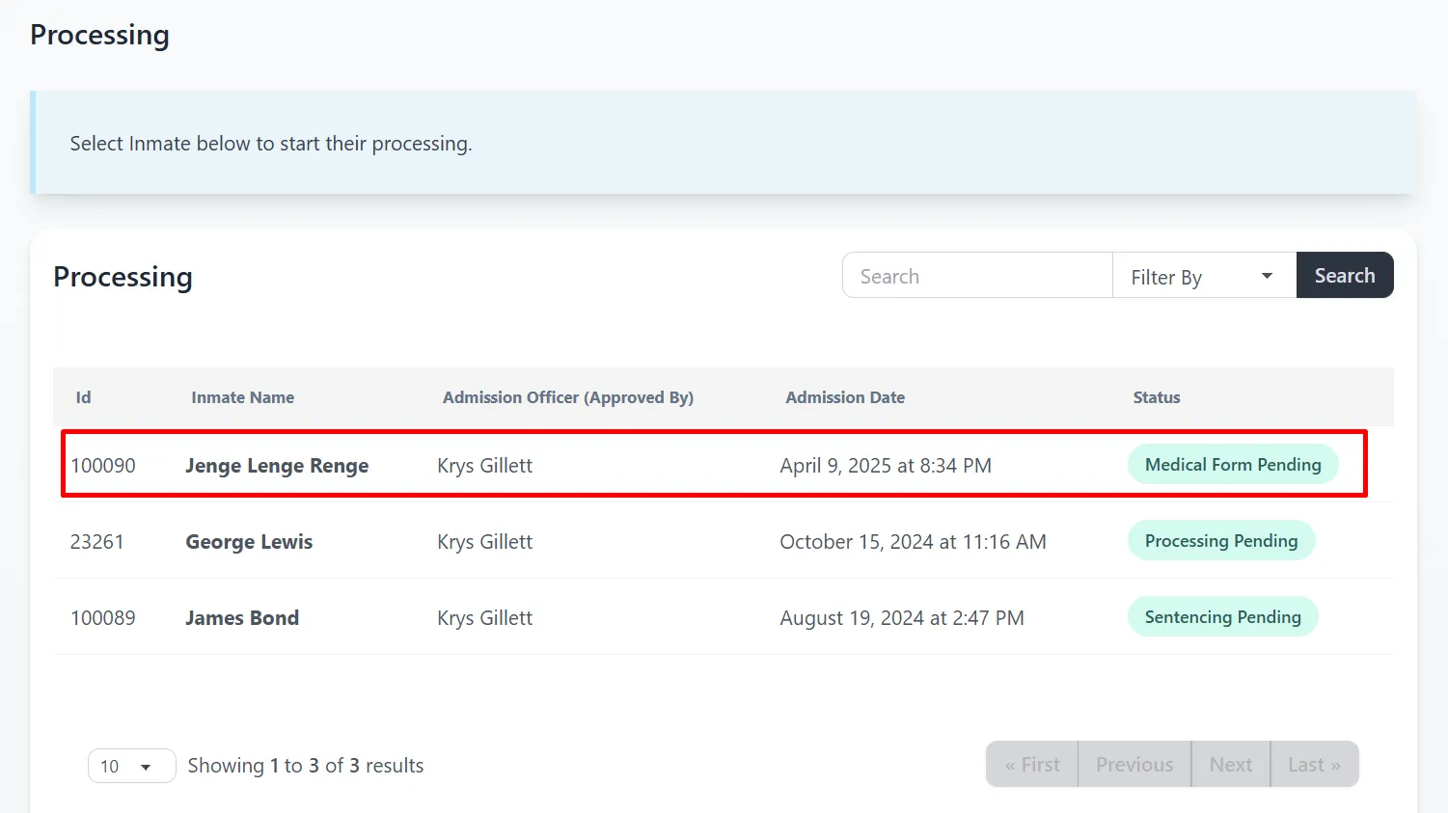Image resolution: width=1448 pixels, height=813 pixels.
Task: Click the Search text input field
Action: click(x=976, y=276)
